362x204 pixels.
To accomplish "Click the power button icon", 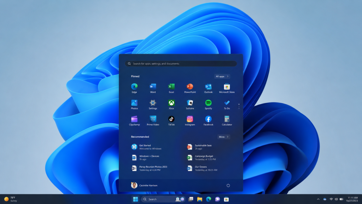I will (x=228, y=185).
